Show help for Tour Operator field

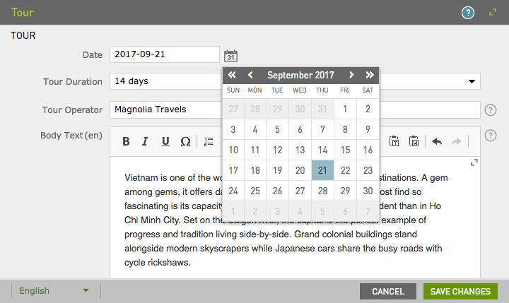coord(491,109)
